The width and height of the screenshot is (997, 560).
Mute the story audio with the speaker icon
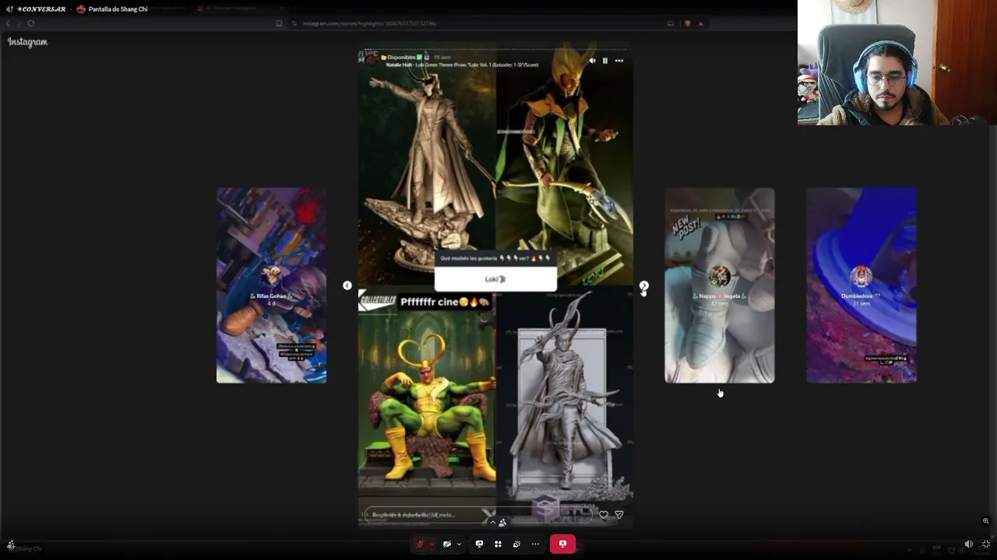click(x=592, y=61)
